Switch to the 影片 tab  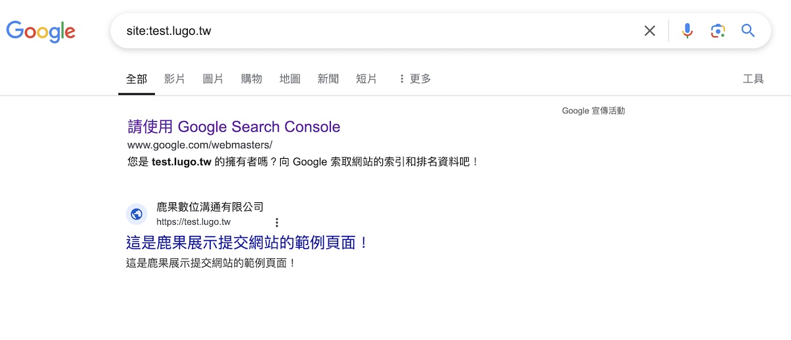tap(175, 79)
